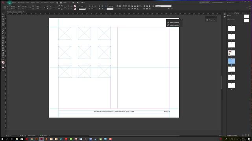Select the Scissors tool
The width and height of the screenshot is (252, 141).
3,41
